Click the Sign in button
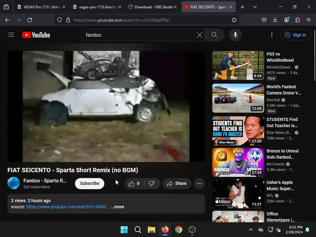The image size is (316, 237). coord(295,35)
